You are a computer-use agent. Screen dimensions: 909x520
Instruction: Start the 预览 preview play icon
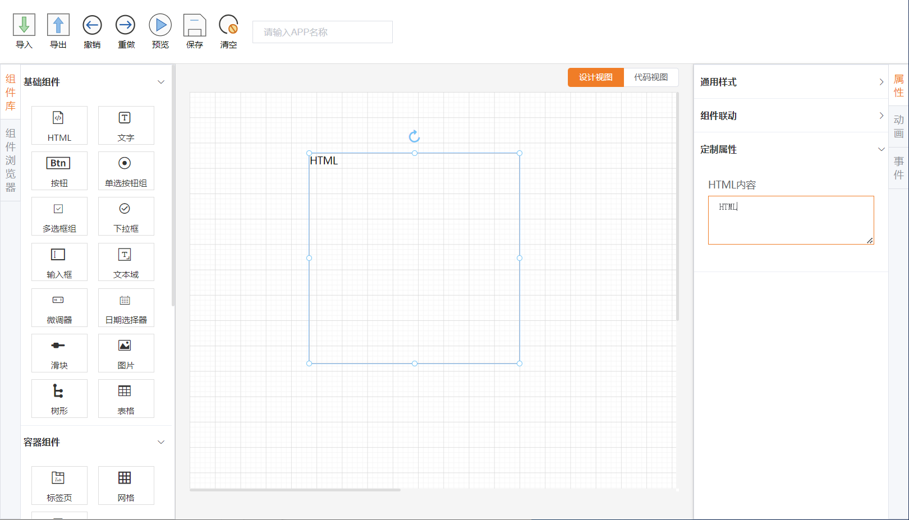click(160, 25)
